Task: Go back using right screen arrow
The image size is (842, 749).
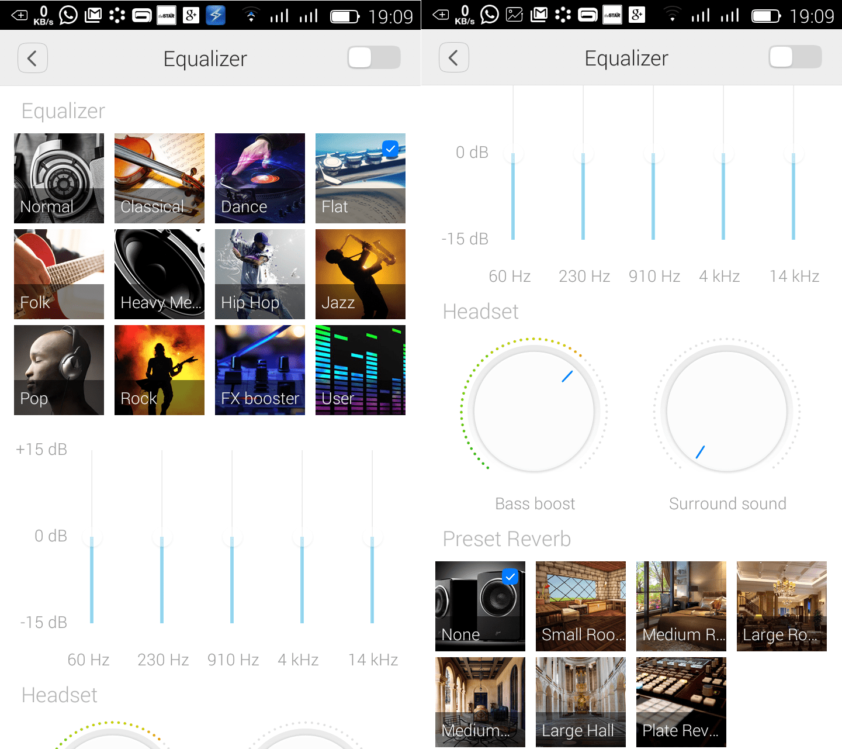Action: (x=454, y=57)
